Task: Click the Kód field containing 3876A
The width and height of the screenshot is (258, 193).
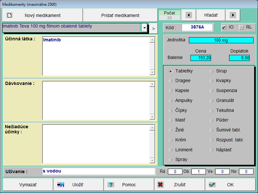Action: (197, 27)
